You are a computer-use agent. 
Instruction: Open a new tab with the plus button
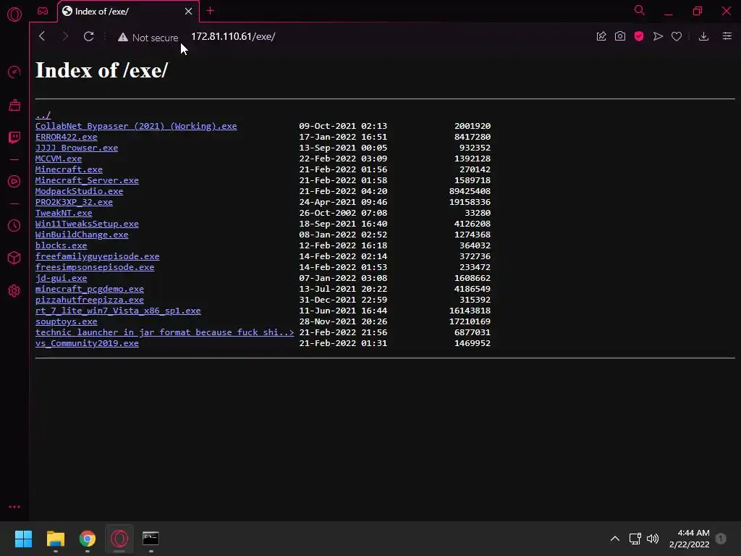click(x=211, y=11)
